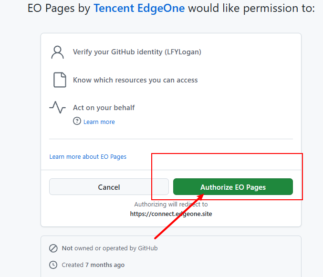Click the Created 7 months ago text
Viewport: 323px width, 277px height.
click(x=93, y=265)
